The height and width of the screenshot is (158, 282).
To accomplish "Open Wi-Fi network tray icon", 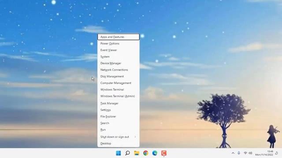I will point(245,153).
